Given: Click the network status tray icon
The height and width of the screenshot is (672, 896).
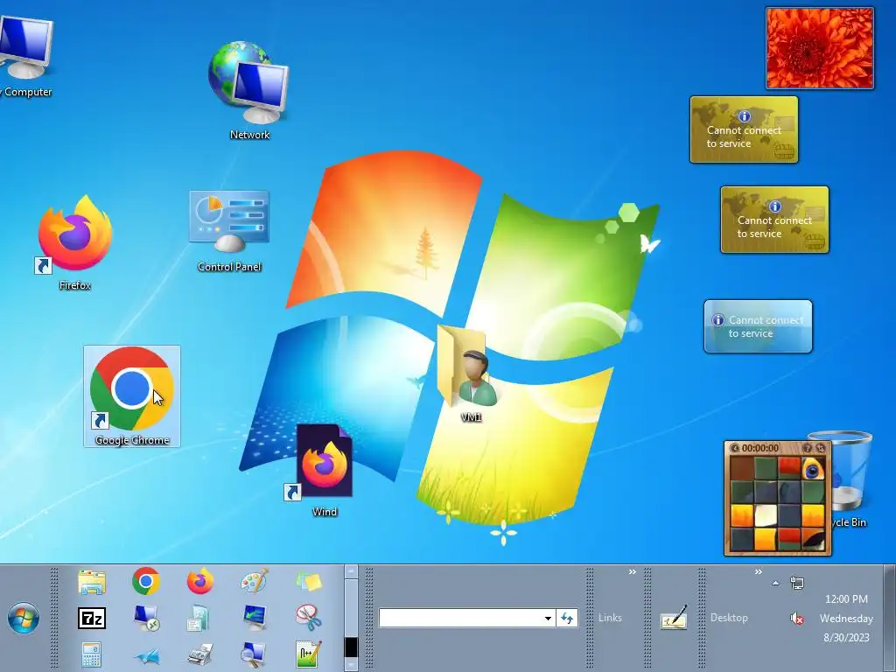Looking at the screenshot, I should (797, 583).
